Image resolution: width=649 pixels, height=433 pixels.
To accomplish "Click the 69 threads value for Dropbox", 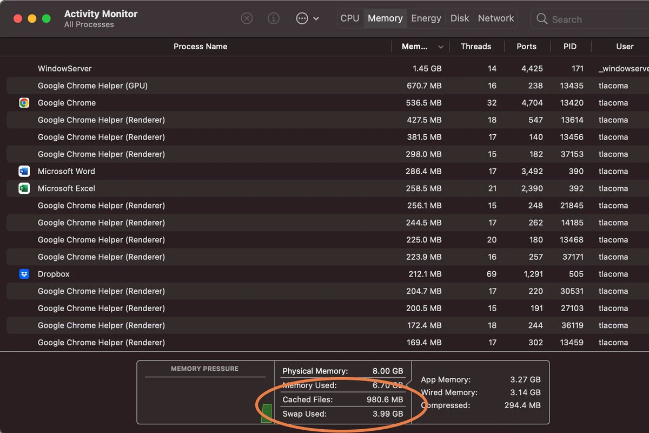I will point(491,274).
